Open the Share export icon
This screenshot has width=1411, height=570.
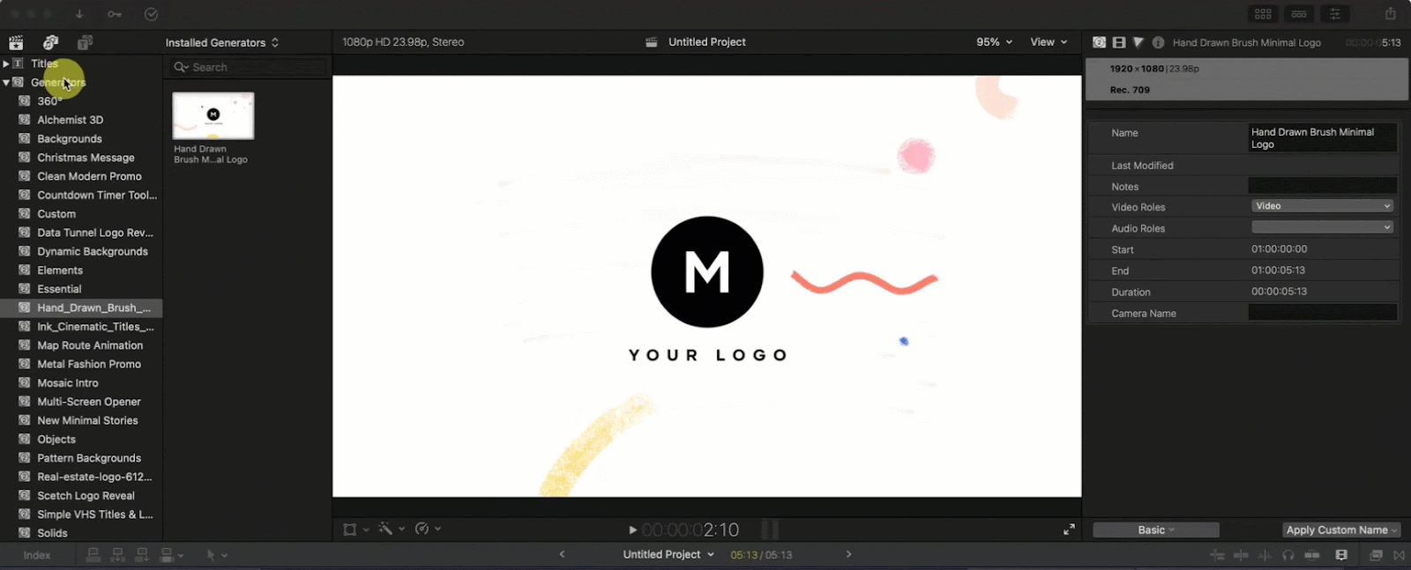pyautogui.click(x=1390, y=14)
